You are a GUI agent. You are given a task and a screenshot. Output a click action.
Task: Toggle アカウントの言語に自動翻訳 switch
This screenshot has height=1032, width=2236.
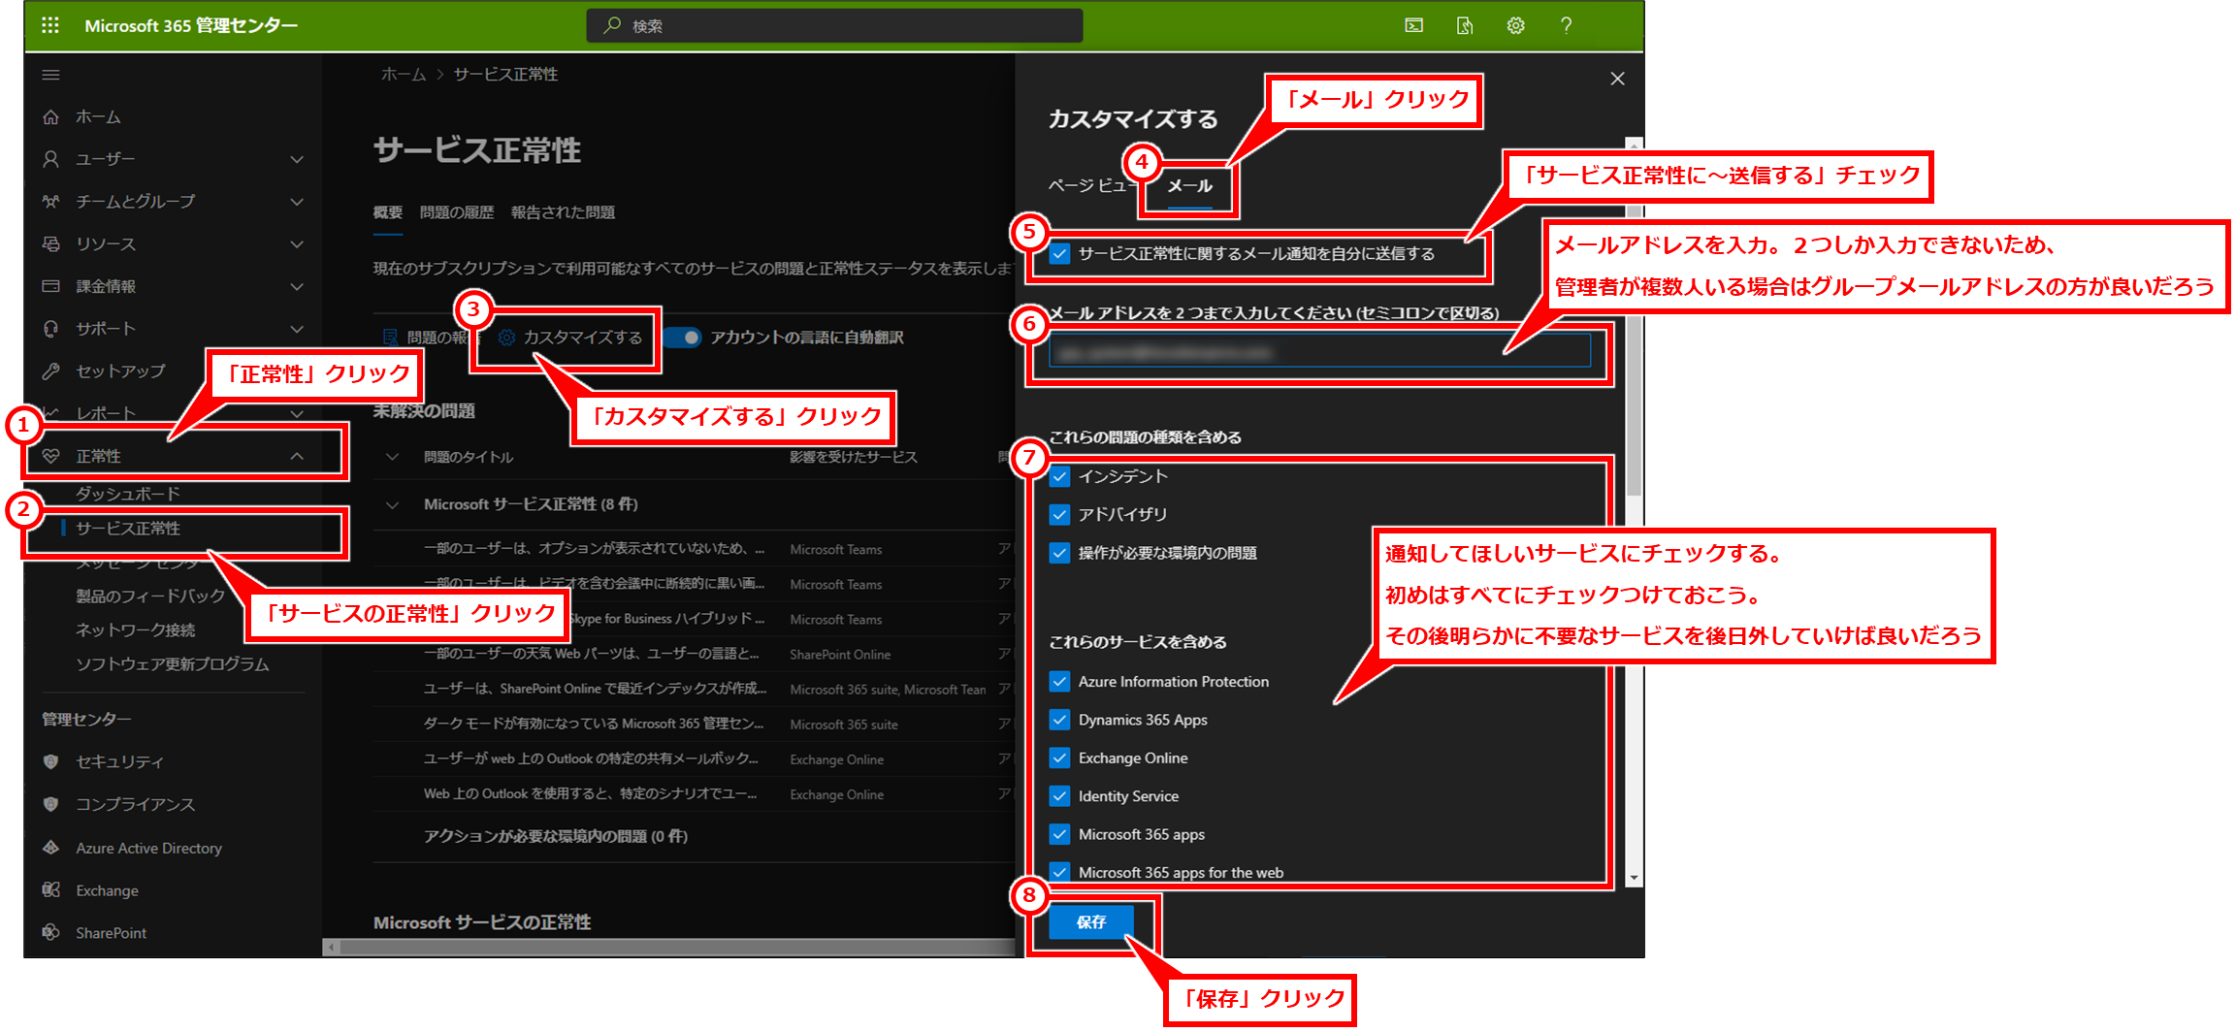684,337
